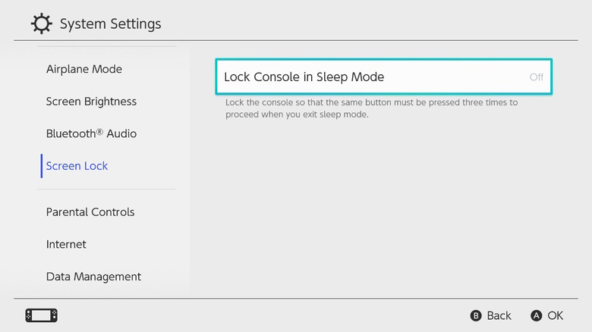Image resolution: width=592 pixels, height=332 pixels.
Task: Go to Parental Controls
Action: 90,212
